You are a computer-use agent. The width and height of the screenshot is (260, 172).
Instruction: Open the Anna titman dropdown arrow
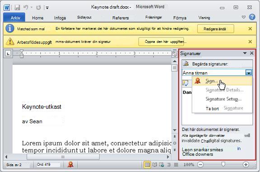click(x=249, y=73)
